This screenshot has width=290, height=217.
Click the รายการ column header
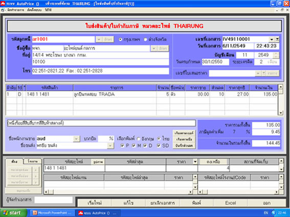(115, 88)
